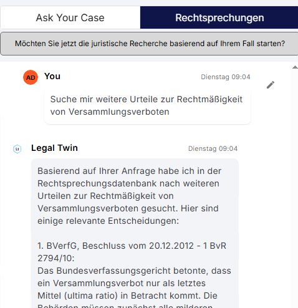Viewport: 298px width, 308px height.
Task: Click the user message about Versammlungsverboten
Action: pos(147,106)
